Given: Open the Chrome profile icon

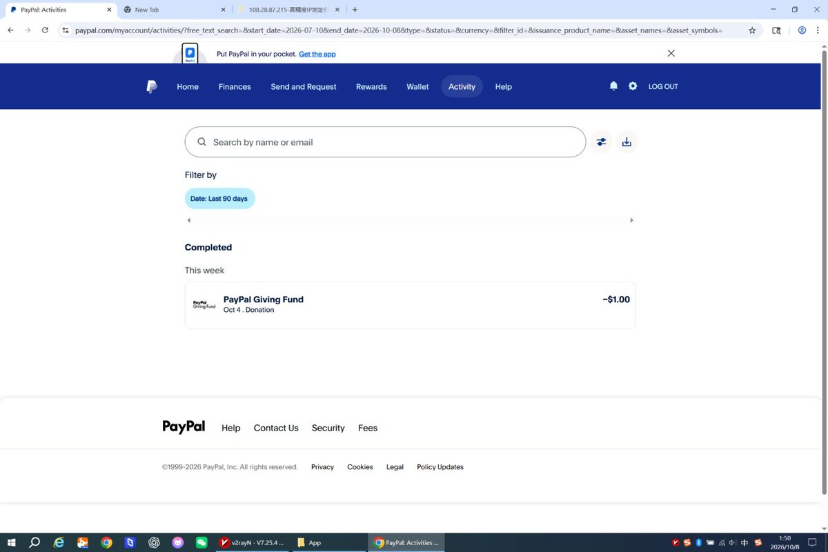Looking at the screenshot, I should (x=802, y=30).
